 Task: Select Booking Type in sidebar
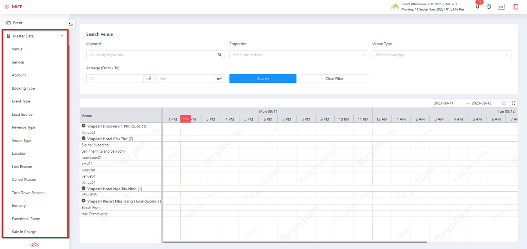(23, 89)
